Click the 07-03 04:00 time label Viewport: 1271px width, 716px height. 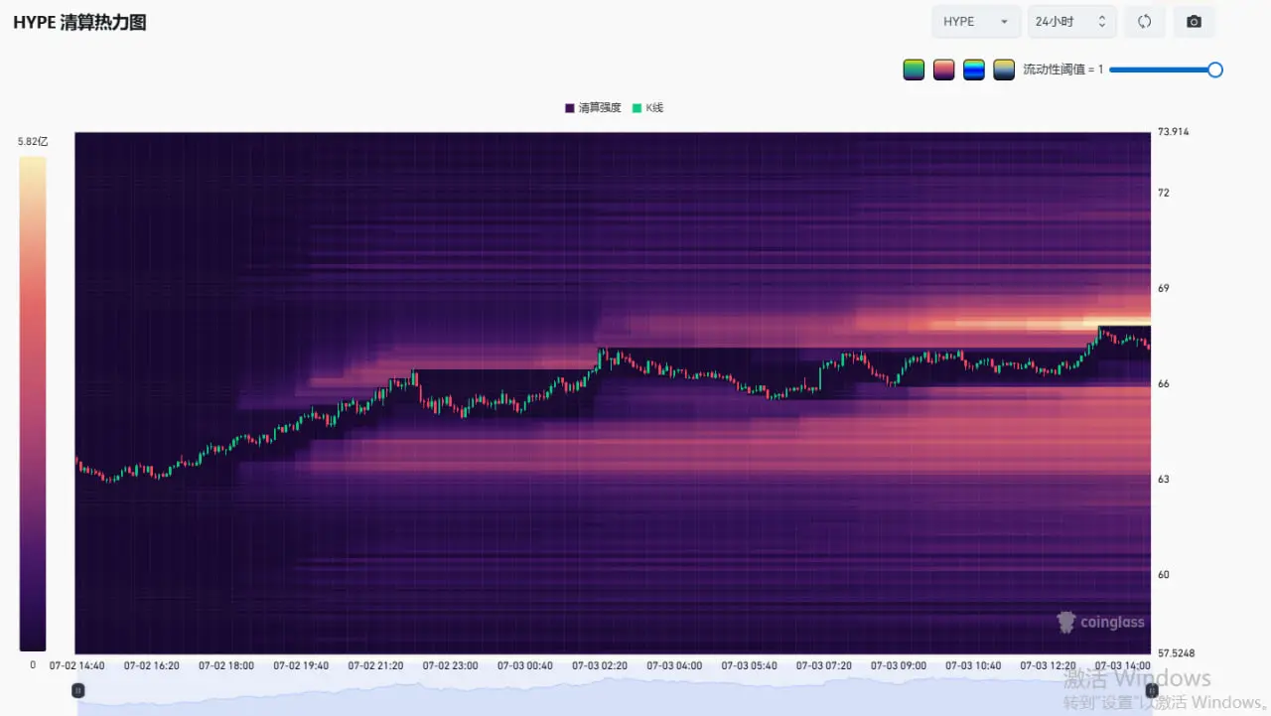click(674, 666)
